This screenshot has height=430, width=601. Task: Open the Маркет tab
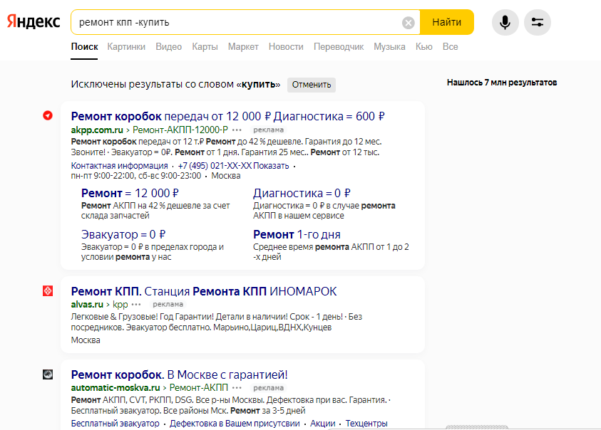(x=243, y=47)
